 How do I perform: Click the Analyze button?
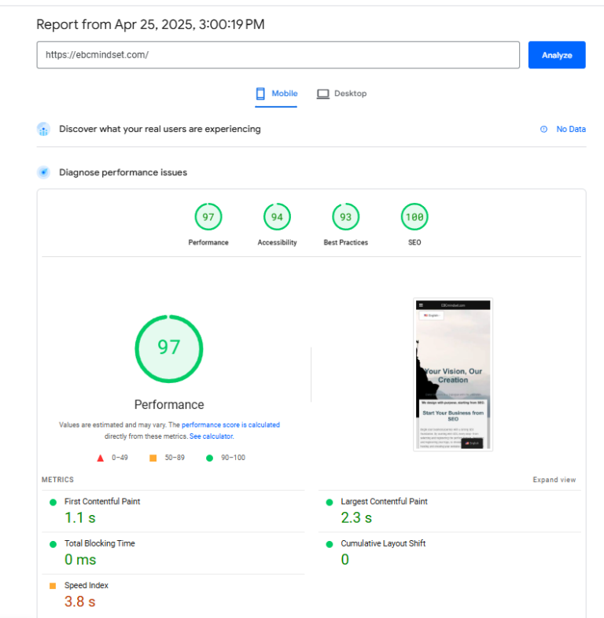click(x=557, y=55)
